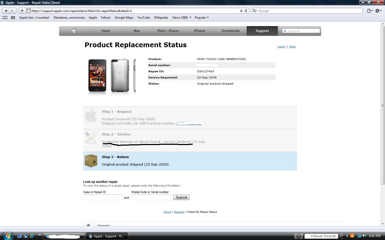Open the Downloads tab
Image resolution: width=385 pixels, height=240 pixels.
click(231, 31)
